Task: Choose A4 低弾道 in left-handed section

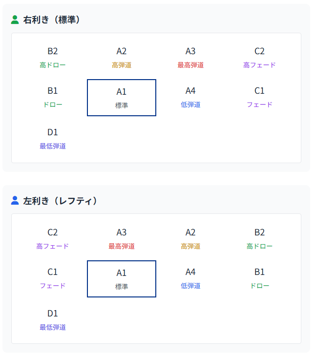Action: (x=190, y=278)
